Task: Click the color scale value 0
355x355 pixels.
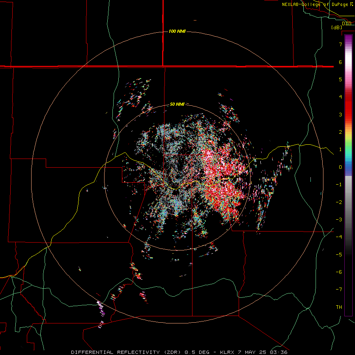Action: [340, 167]
